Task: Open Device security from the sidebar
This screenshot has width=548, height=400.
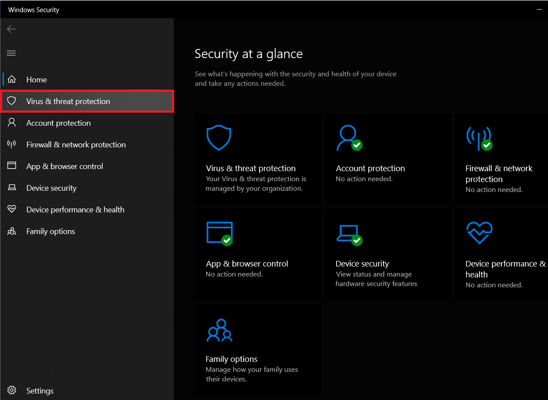Action: pos(87,188)
